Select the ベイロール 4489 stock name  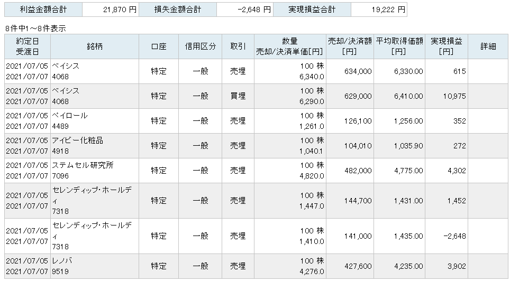click(x=95, y=121)
